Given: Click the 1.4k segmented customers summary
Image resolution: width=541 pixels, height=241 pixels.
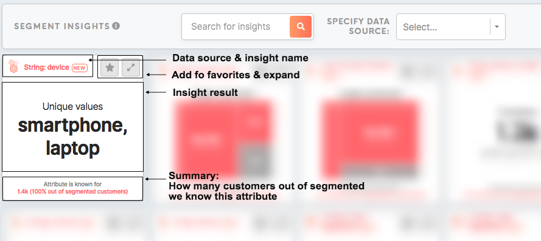Looking at the screenshot, I should [x=72, y=191].
